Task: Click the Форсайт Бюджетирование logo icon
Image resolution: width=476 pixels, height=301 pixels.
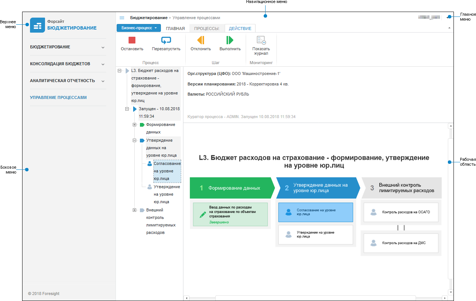Action: coord(37,25)
